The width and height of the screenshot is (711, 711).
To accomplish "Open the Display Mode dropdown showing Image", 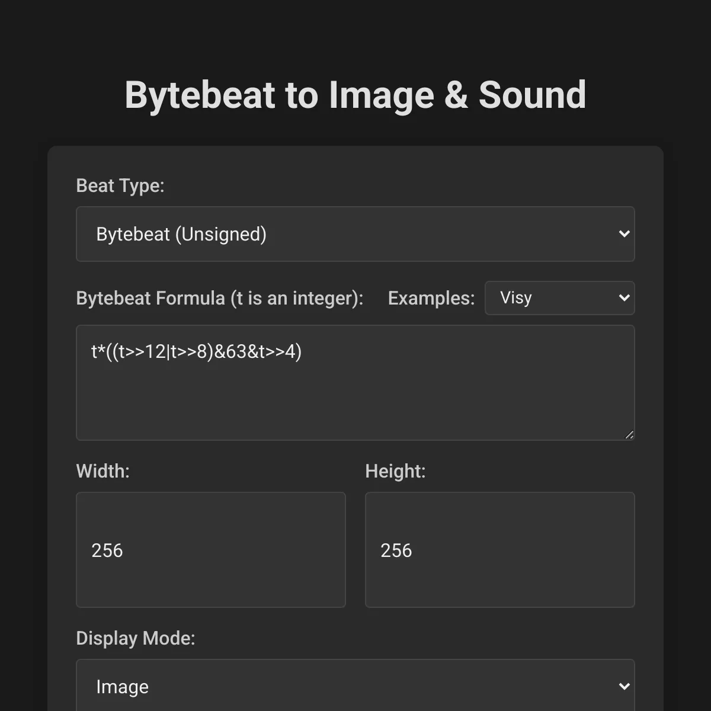I will (x=355, y=686).
